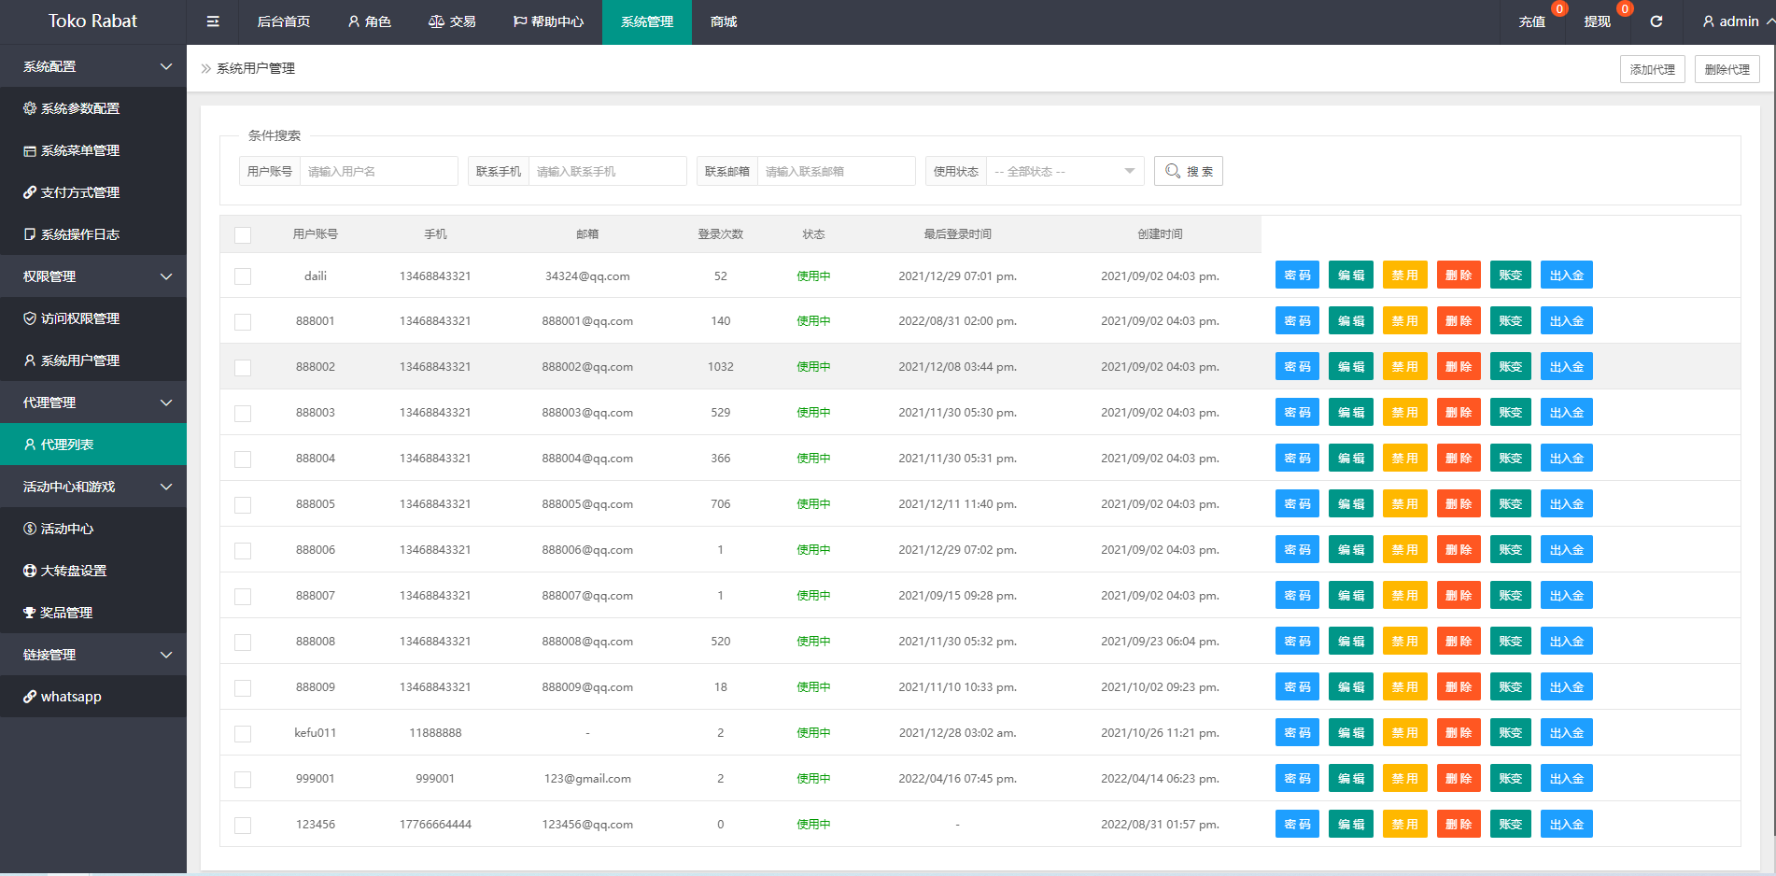The width and height of the screenshot is (1776, 876).
Task: Switch to the 交易 top menu
Action: pos(452,21)
